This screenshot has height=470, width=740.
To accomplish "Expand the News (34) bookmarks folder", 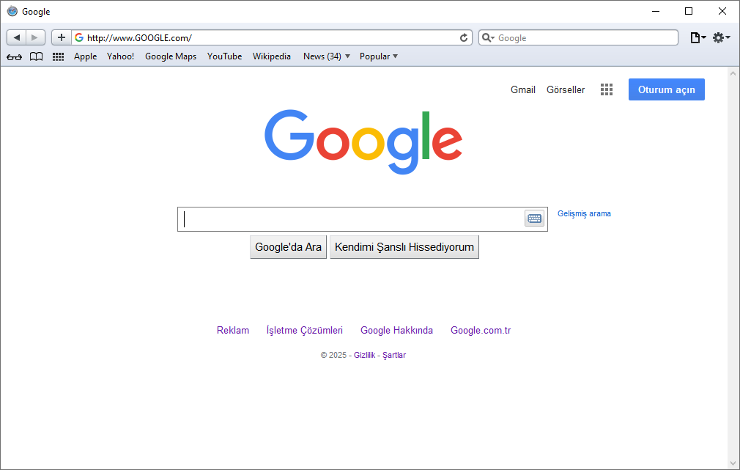I will [x=327, y=56].
